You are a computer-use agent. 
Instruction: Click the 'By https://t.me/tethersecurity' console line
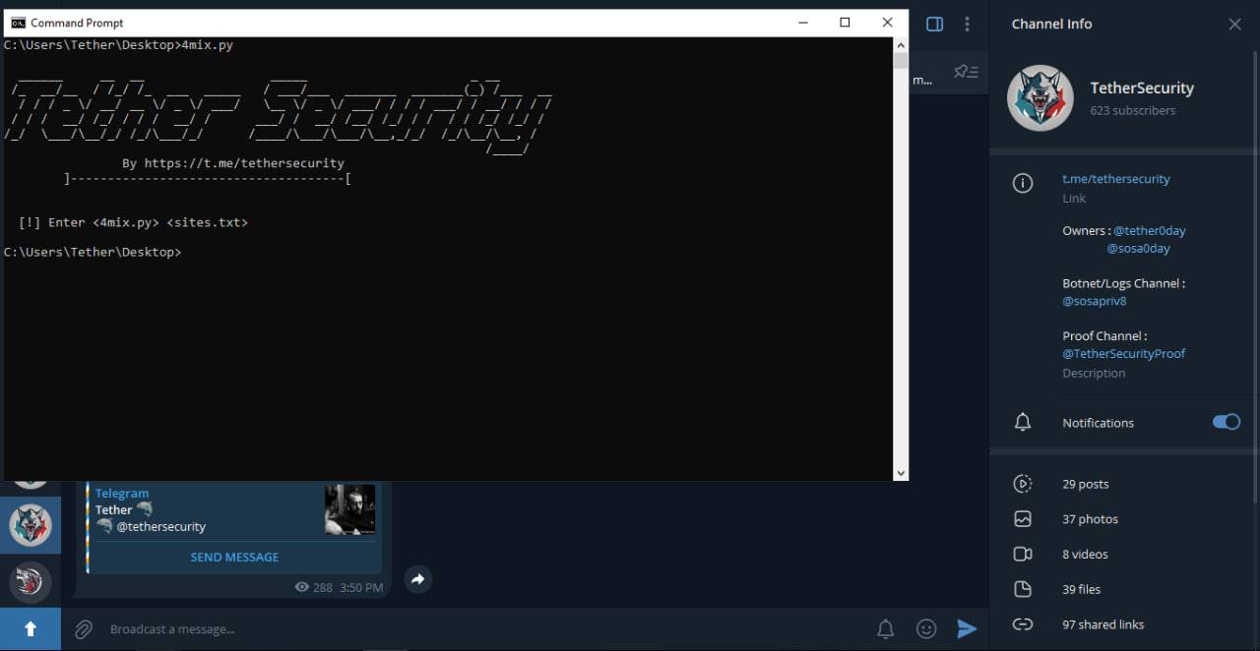point(233,163)
